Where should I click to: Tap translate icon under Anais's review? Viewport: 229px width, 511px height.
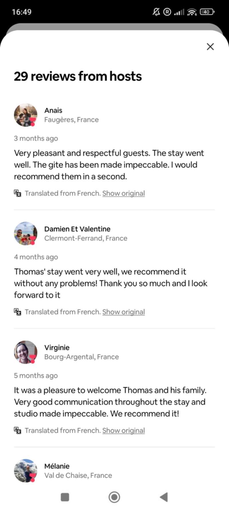coord(17,193)
